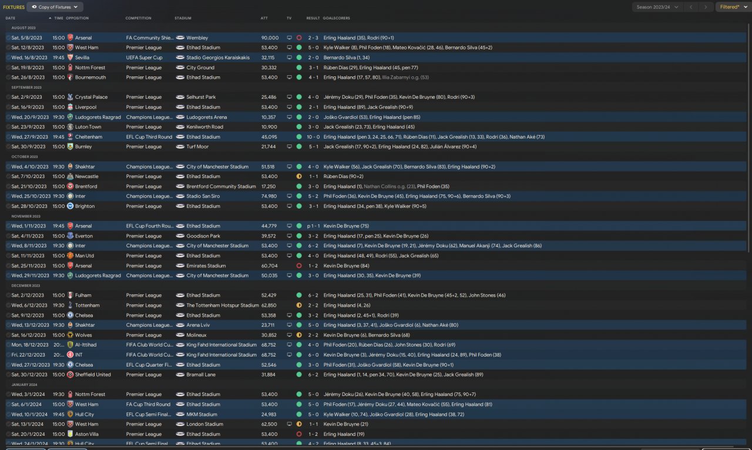752x450 pixels.
Task: Click the Nathan Collins o.g. scorer entry
Action: [x=390, y=186]
